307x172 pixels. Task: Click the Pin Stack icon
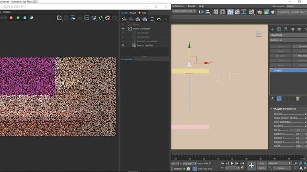click(x=272, y=98)
